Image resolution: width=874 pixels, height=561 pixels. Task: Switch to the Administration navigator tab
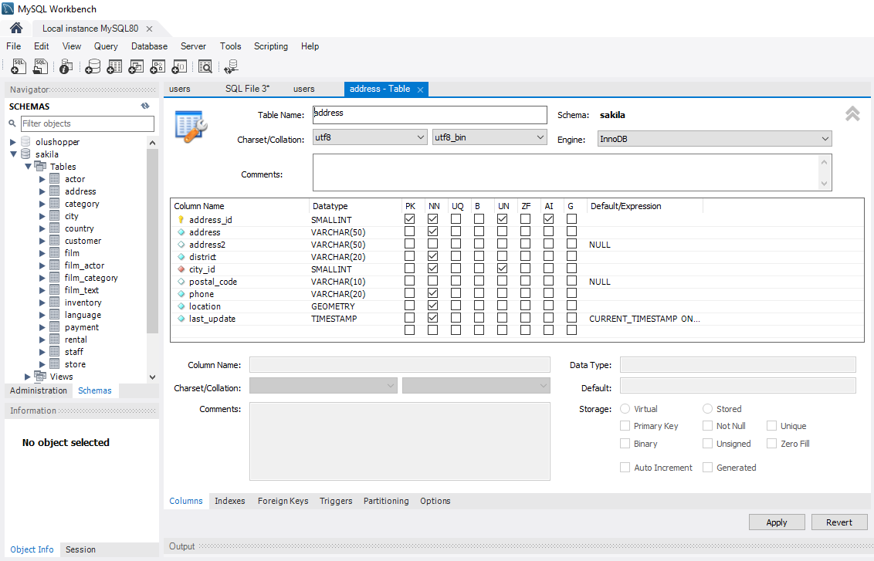(x=39, y=390)
